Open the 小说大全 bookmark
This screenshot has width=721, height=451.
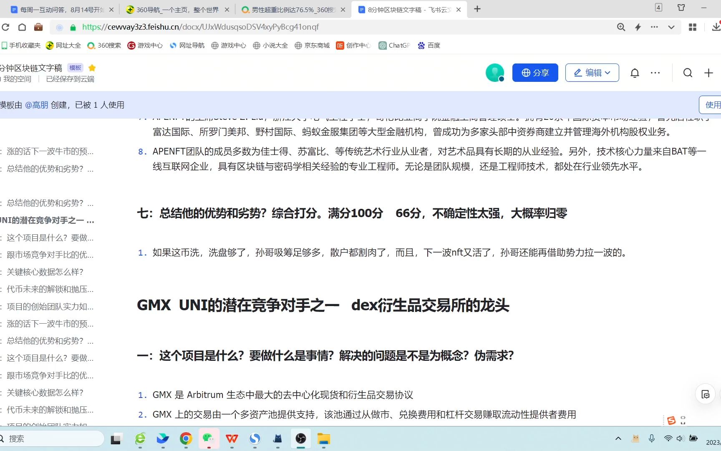pos(270,45)
